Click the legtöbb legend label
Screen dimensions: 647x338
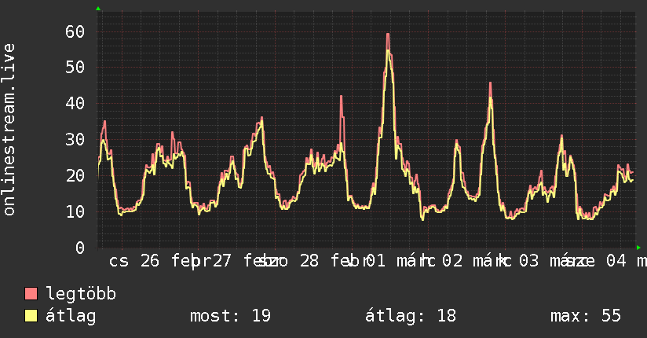click(81, 294)
